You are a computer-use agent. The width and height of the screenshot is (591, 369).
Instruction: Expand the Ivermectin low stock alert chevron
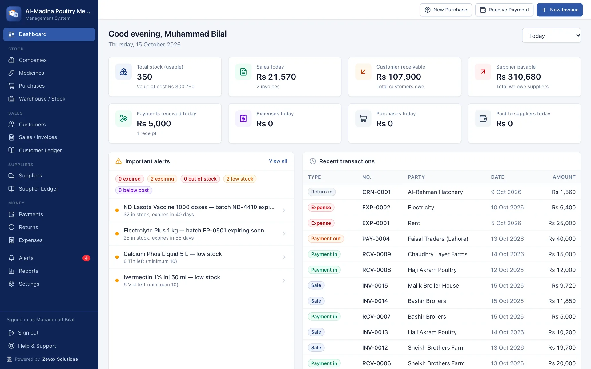tap(284, 280)
